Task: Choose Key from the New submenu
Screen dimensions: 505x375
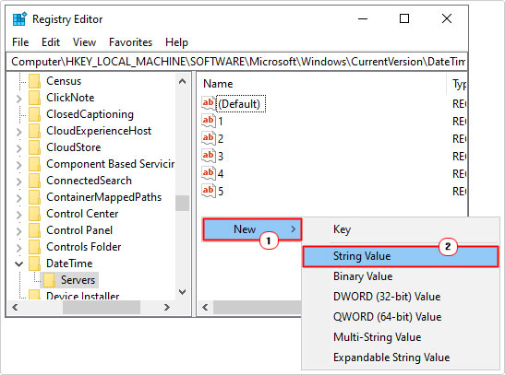Action: 401,229
